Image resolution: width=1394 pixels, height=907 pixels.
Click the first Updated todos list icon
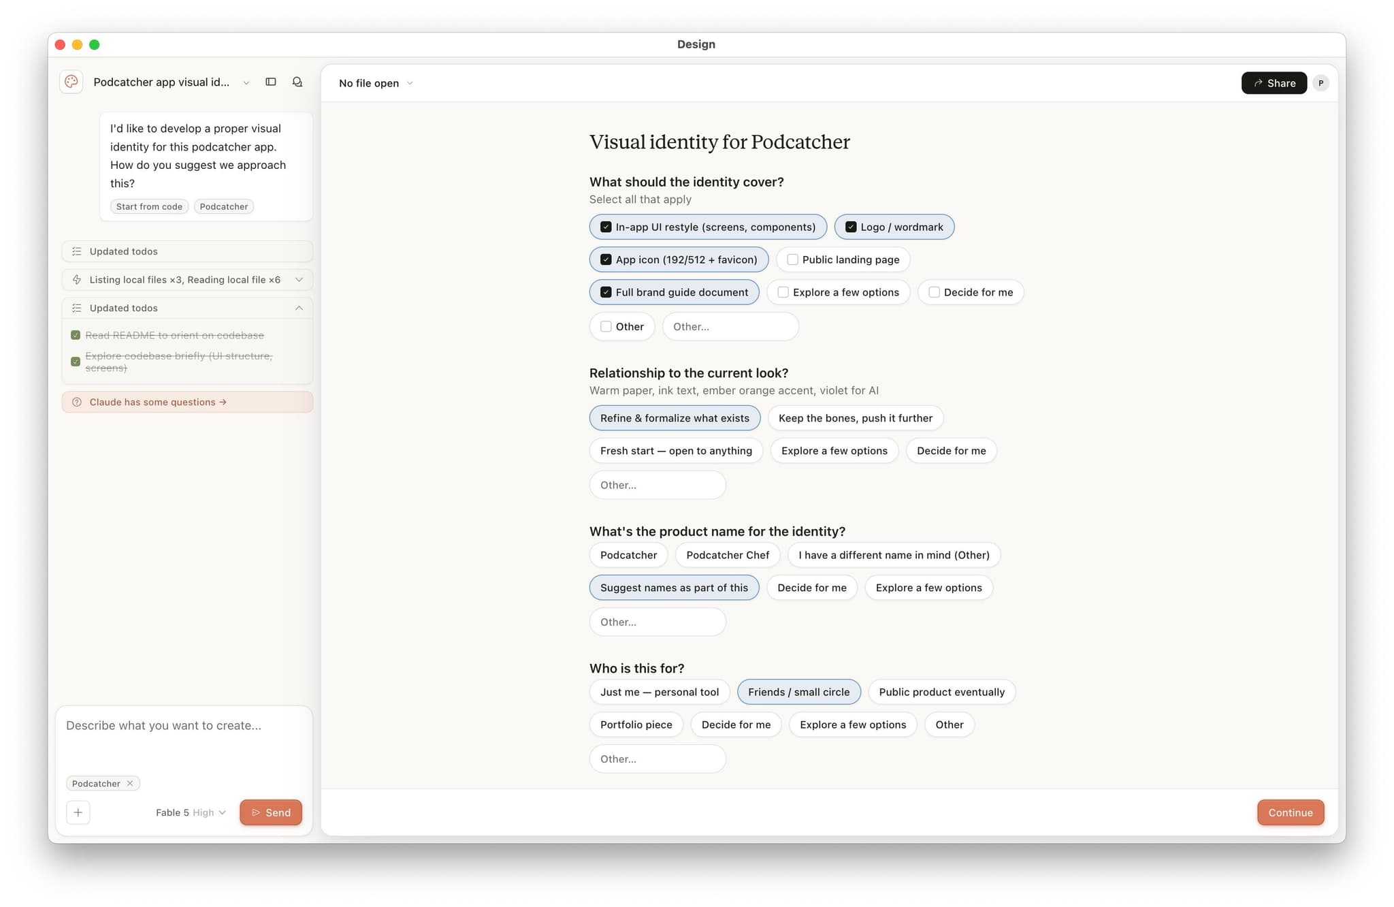(77, 251)
